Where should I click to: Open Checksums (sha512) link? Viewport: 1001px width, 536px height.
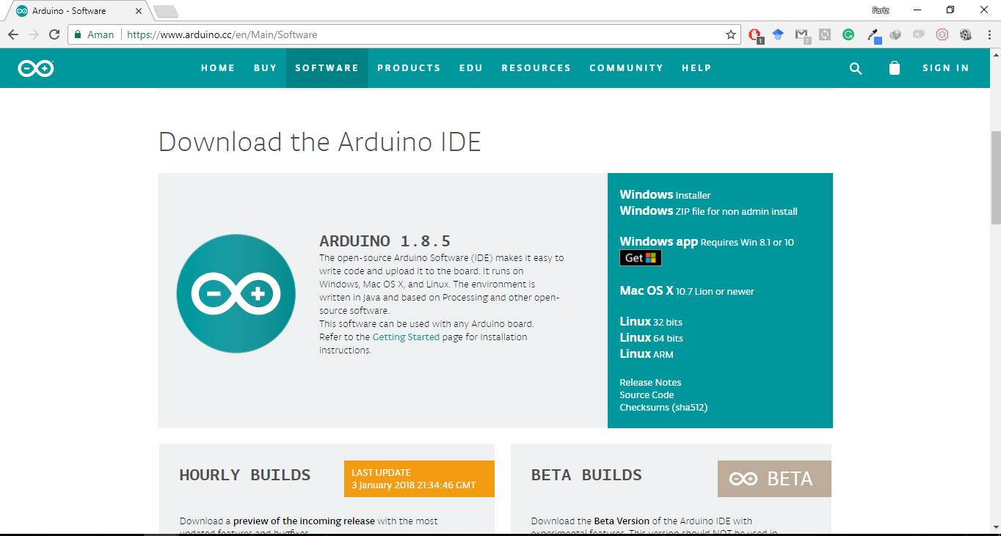(663, 408)
